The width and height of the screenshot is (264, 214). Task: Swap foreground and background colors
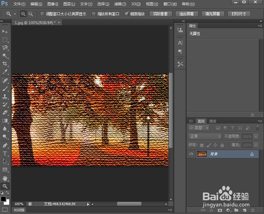7,192
